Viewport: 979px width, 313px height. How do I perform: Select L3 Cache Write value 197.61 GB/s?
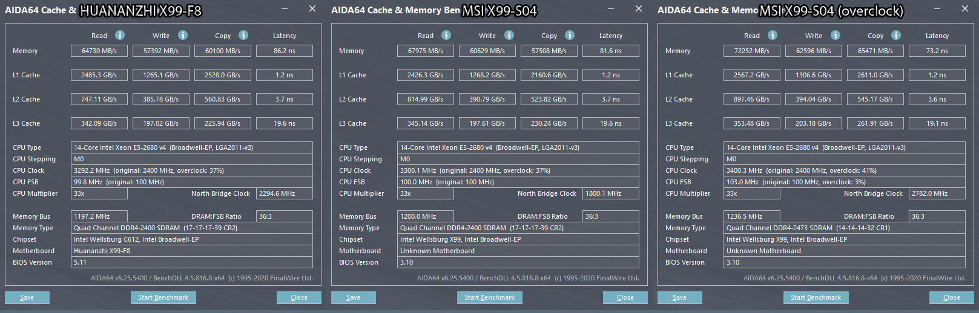pyautogui.click(x=487, y=123)
